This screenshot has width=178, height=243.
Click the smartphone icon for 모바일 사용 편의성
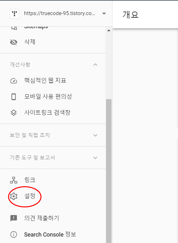point(13,97)
